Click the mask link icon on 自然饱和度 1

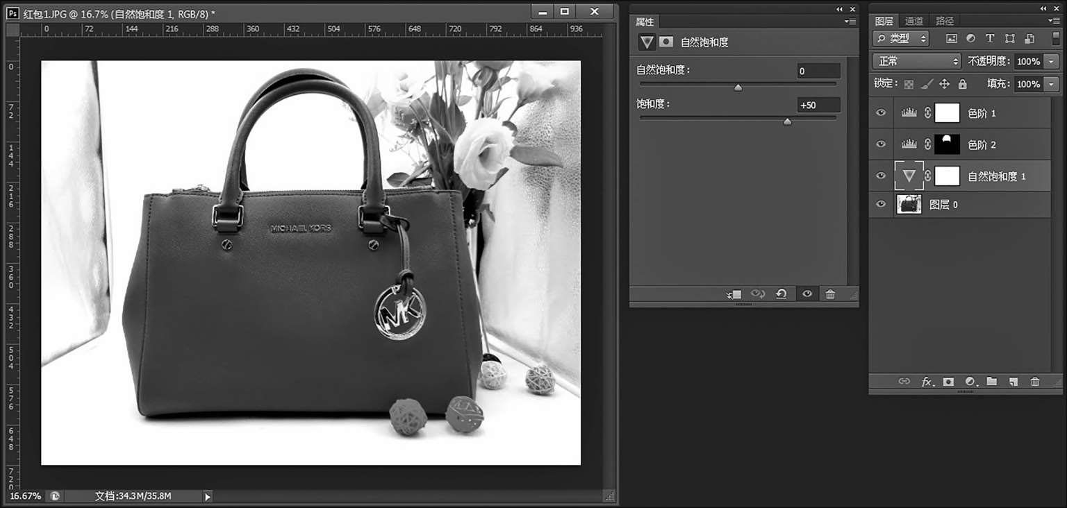(927, 176)
